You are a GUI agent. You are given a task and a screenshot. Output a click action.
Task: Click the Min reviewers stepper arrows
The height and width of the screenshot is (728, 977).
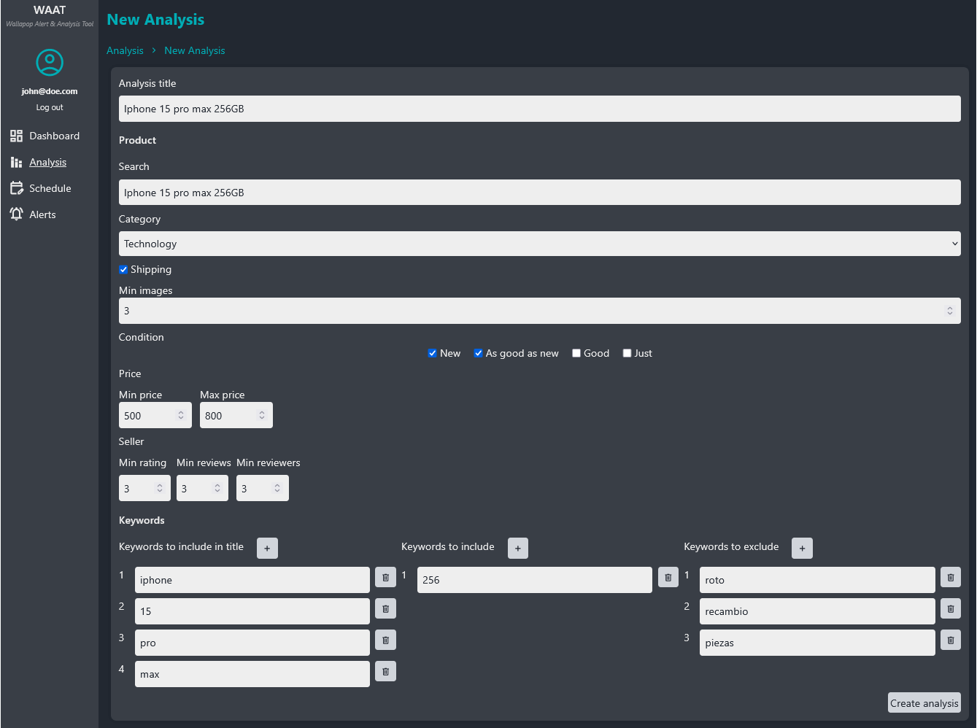coord(277,488)
